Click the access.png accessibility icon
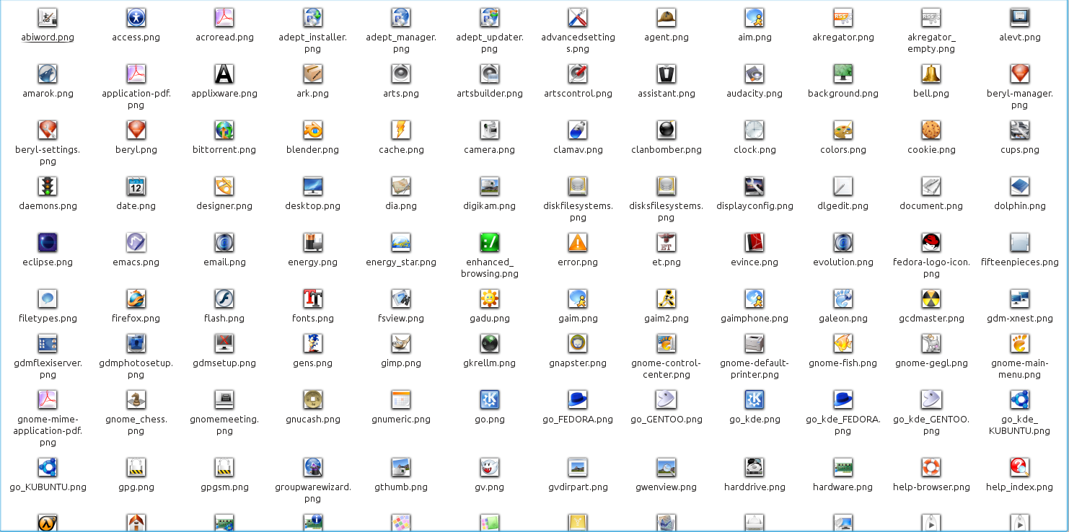 pyautogui.click(x=136, y=17)
